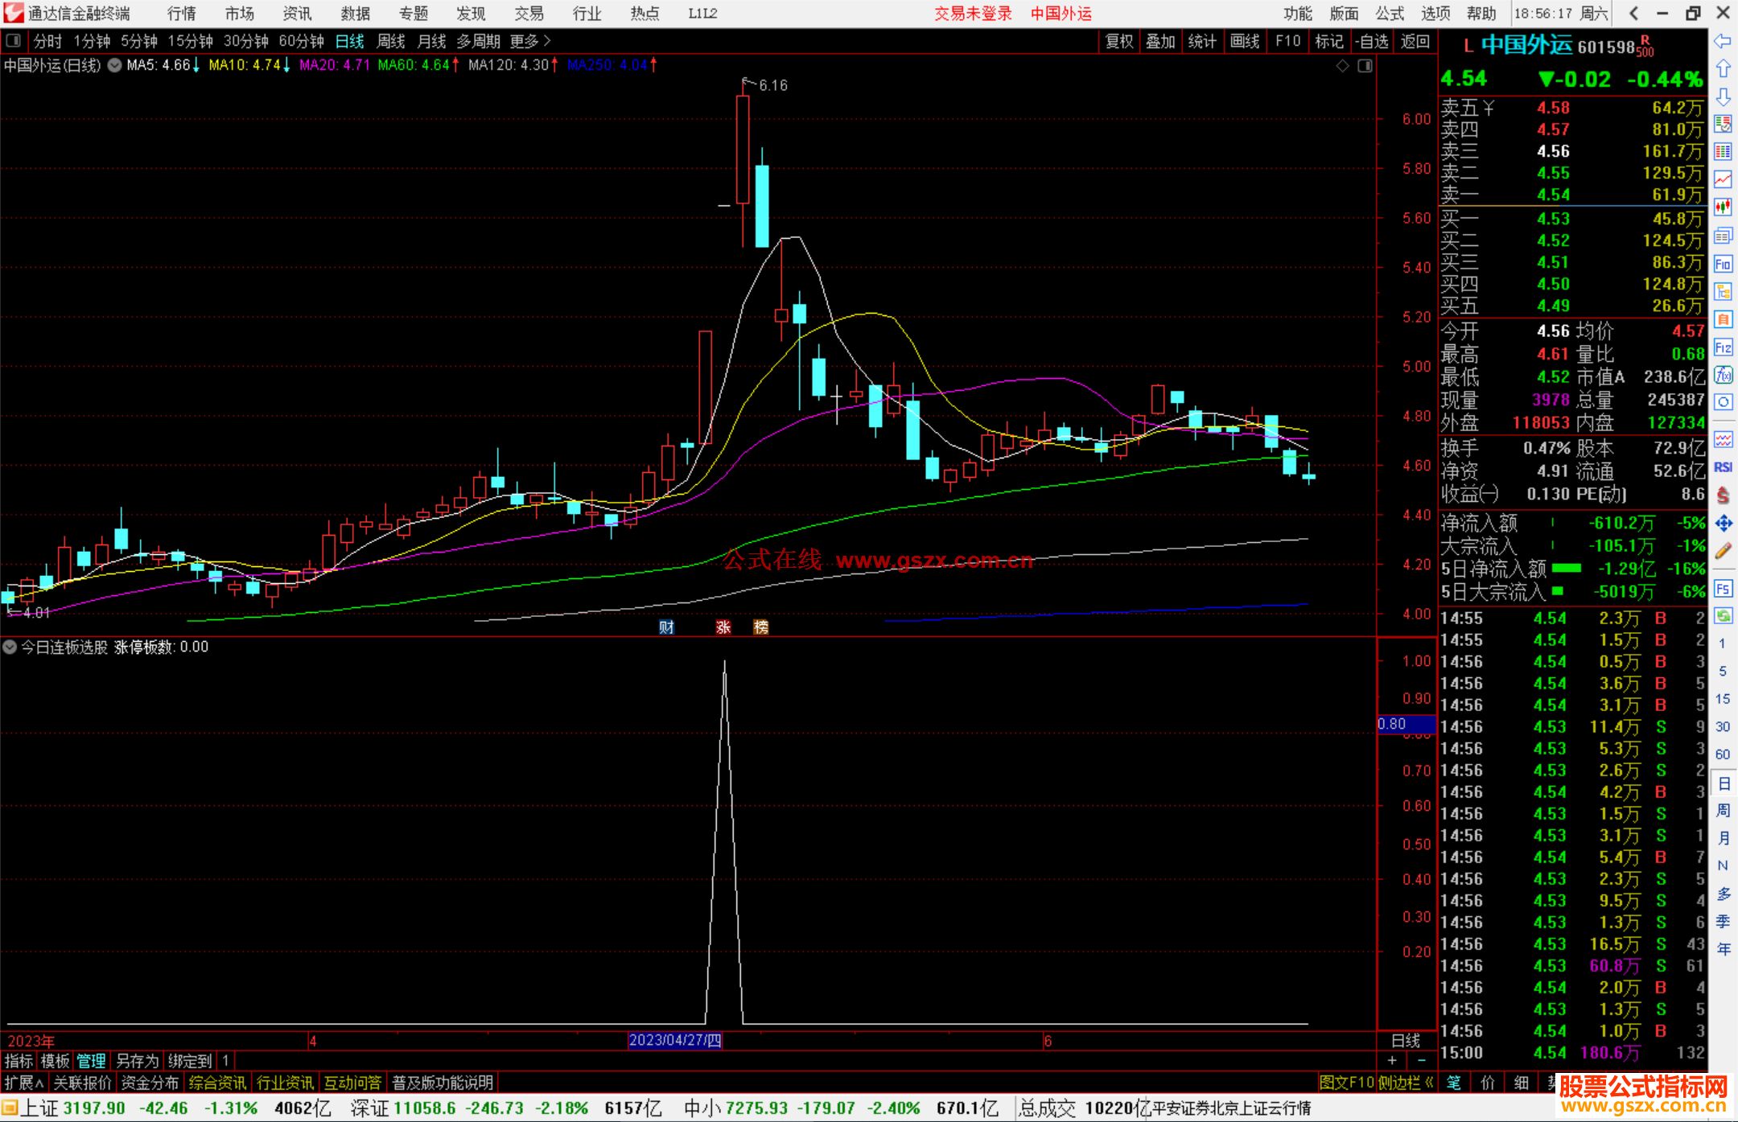Toggle the layout square icon before 分时
Viewport: 1738px width, 1122px height.
point(14,40)
